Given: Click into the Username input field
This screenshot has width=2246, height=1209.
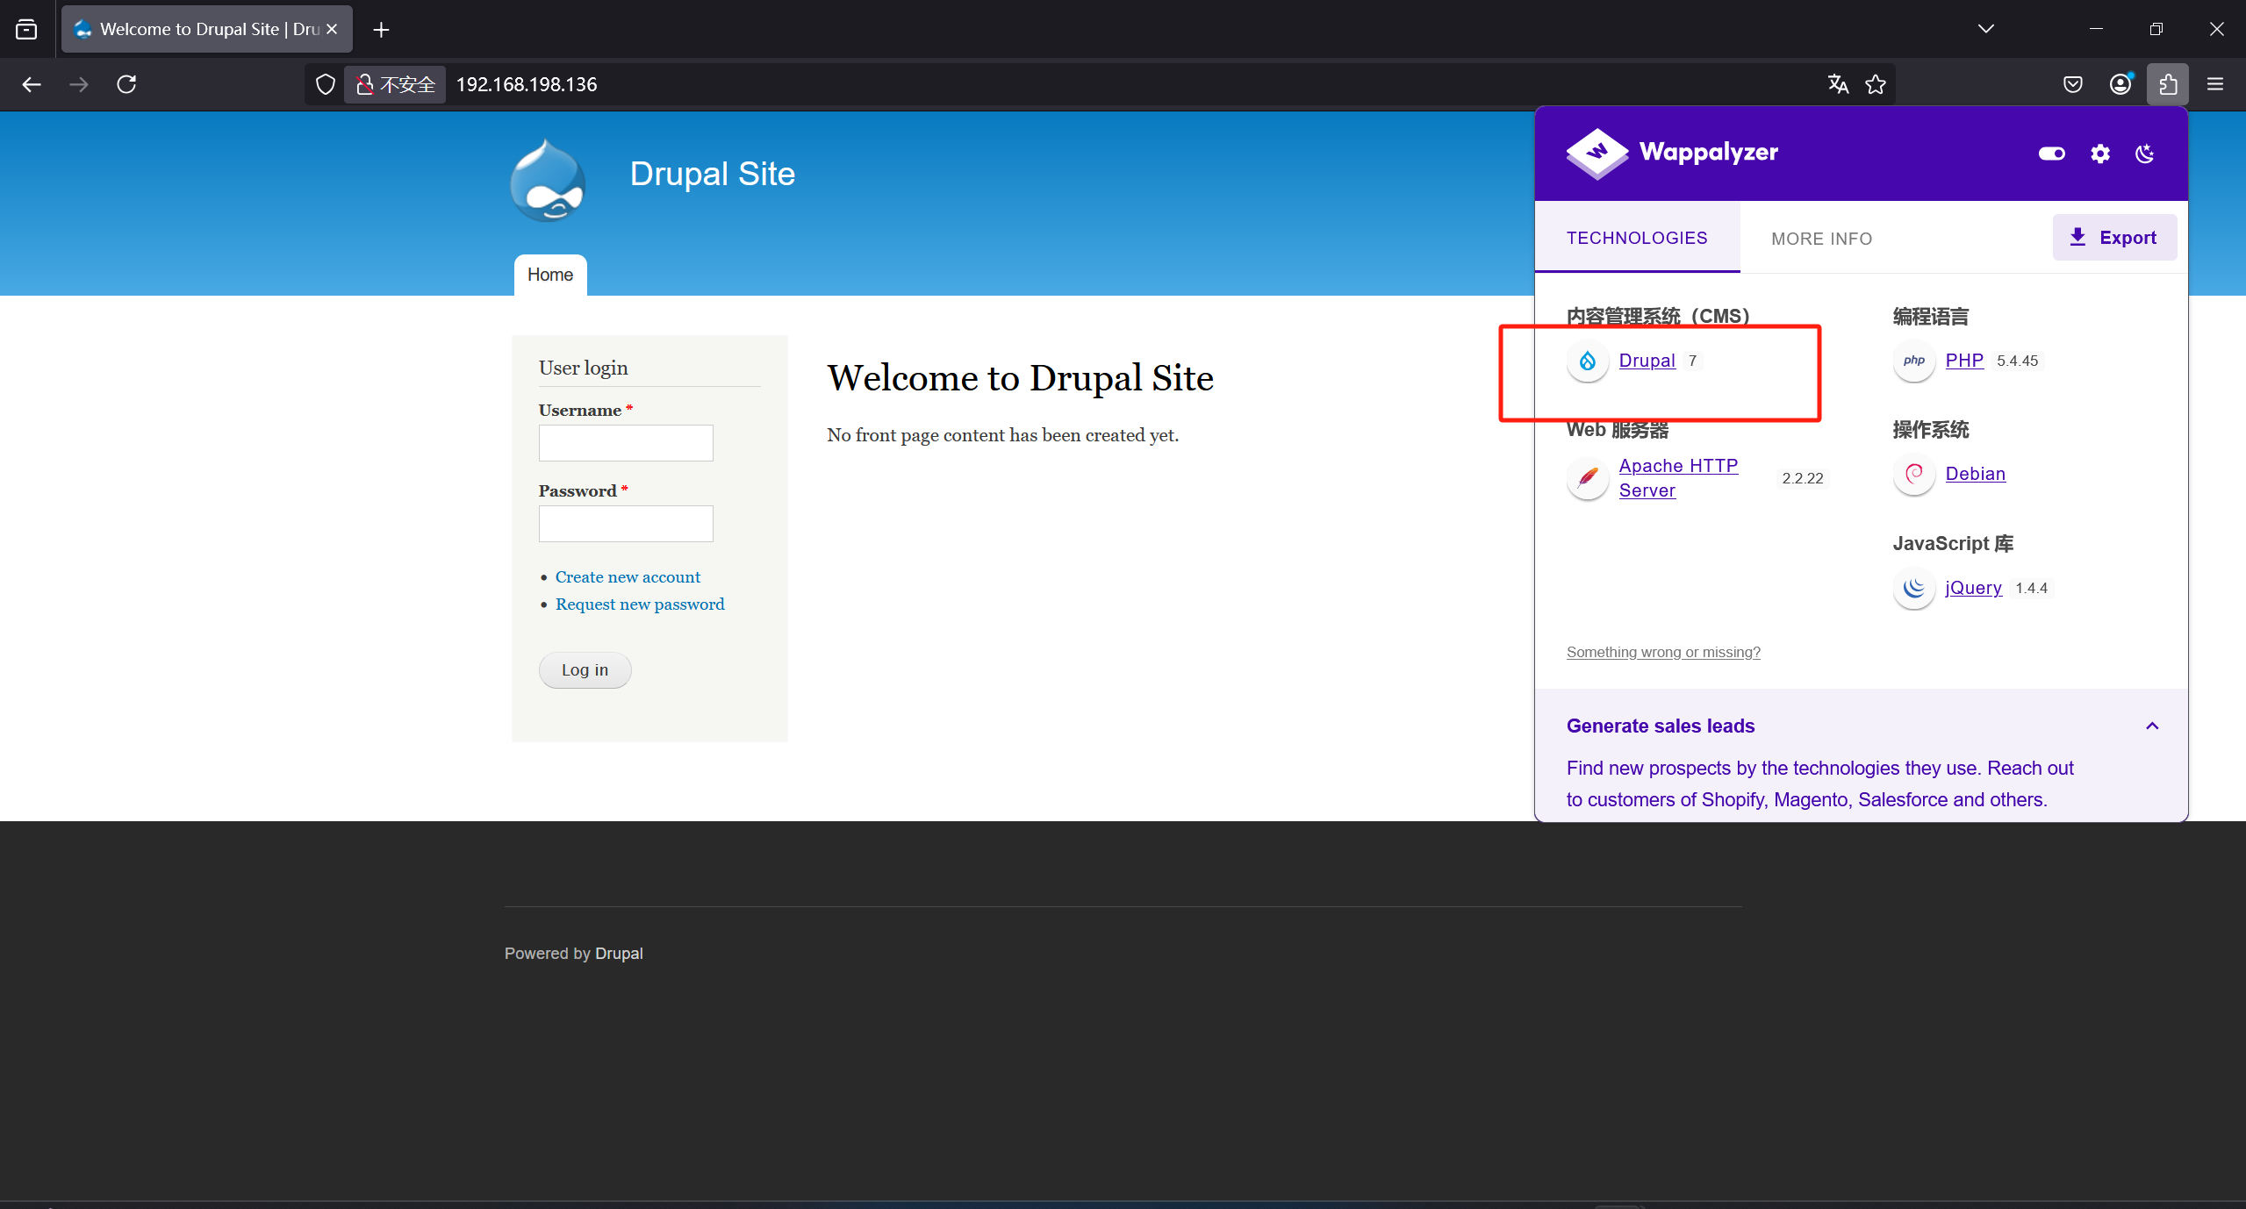Looking at the screenshot, I should point(625,443).
